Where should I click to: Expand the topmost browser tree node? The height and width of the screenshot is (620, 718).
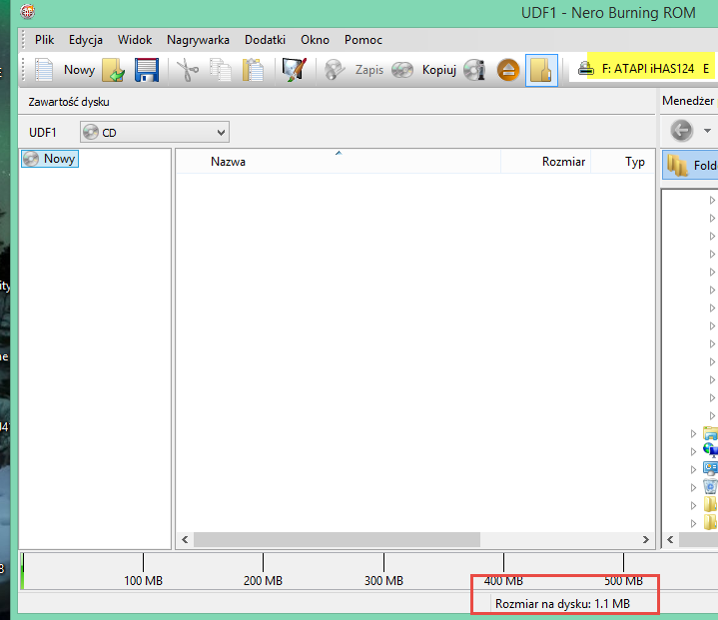pos(712,200)
